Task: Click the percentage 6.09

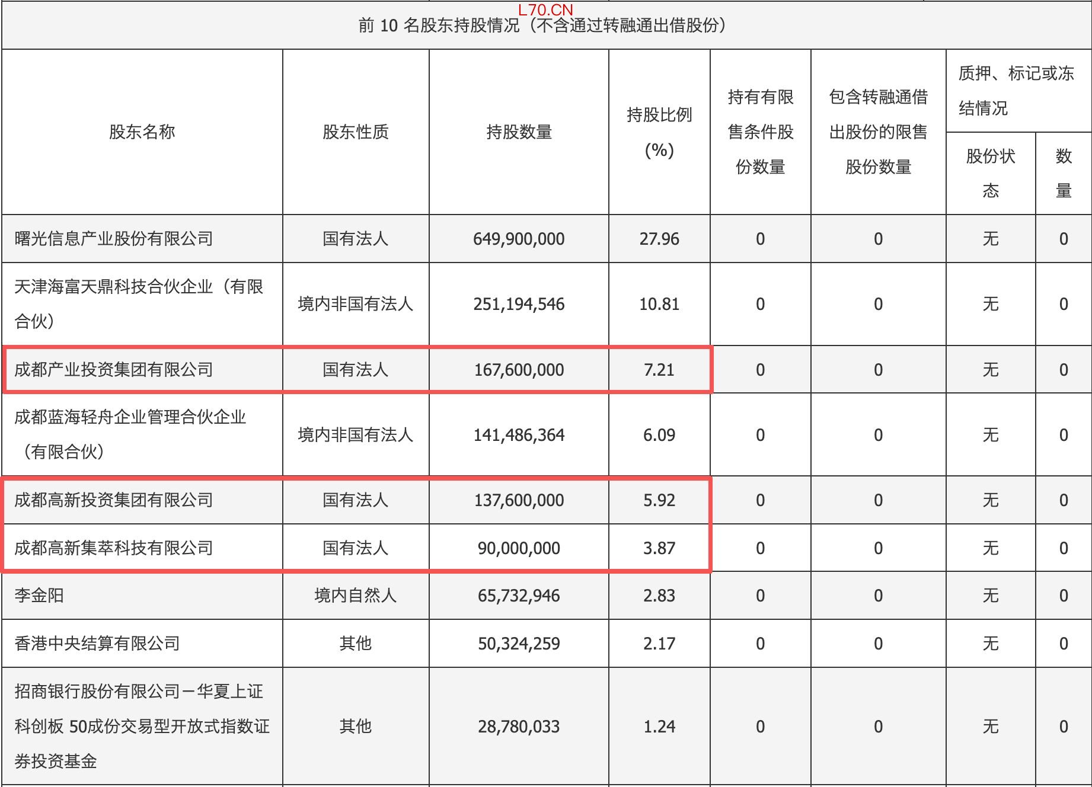Action: point(659,435)
